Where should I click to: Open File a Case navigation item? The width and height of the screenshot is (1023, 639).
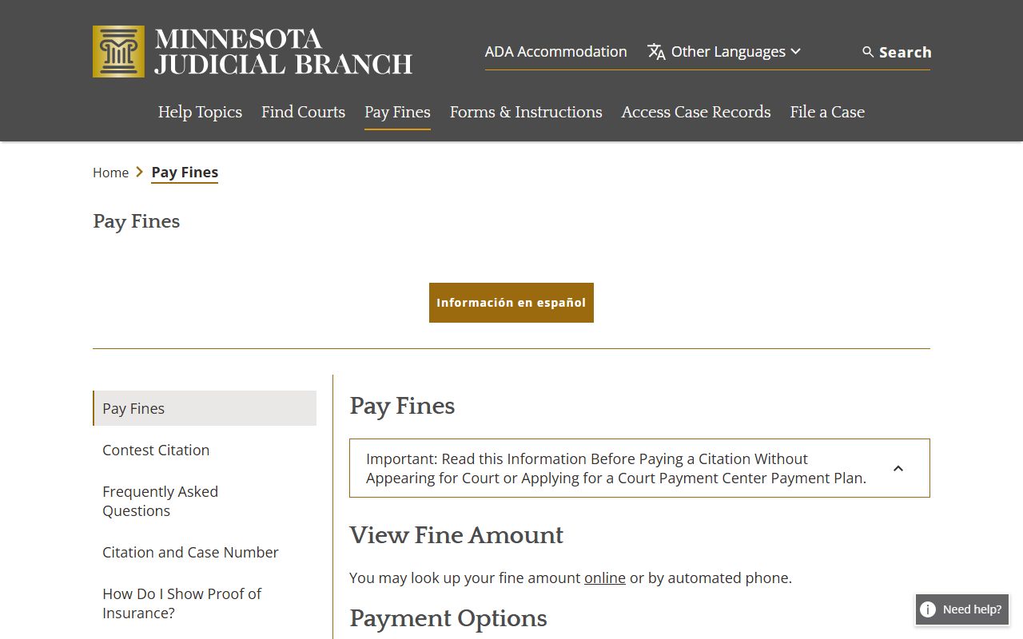click(827, 112)
